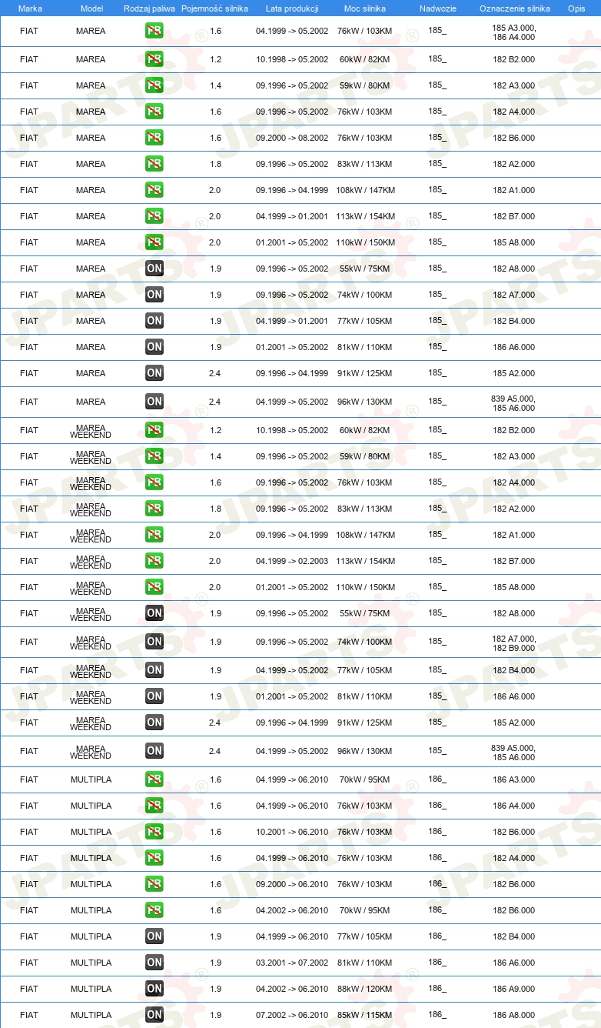Viewport: 601px width, 1028px height.
Task: Click date cell 04.1999 -> 02.2003
Action: [292, 561]
